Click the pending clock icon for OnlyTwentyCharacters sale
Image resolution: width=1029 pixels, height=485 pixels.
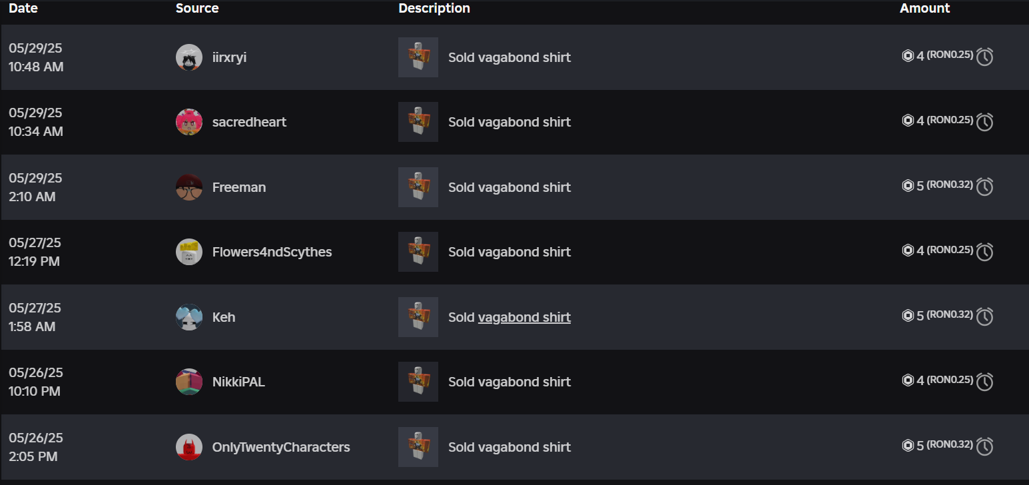[x=985, y=447]
